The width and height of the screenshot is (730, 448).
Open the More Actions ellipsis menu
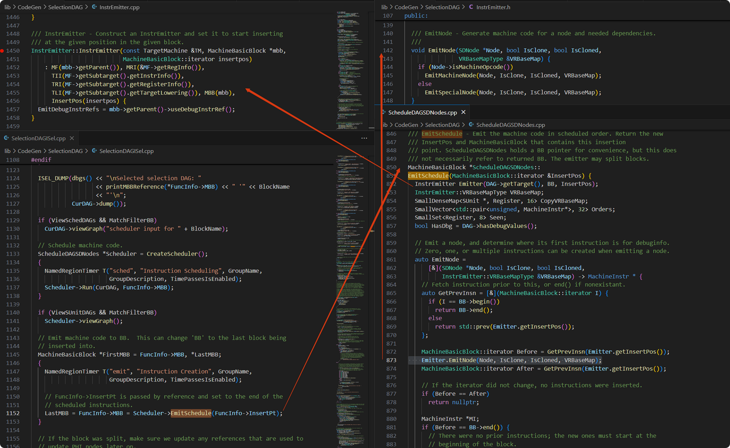[364, 138]
